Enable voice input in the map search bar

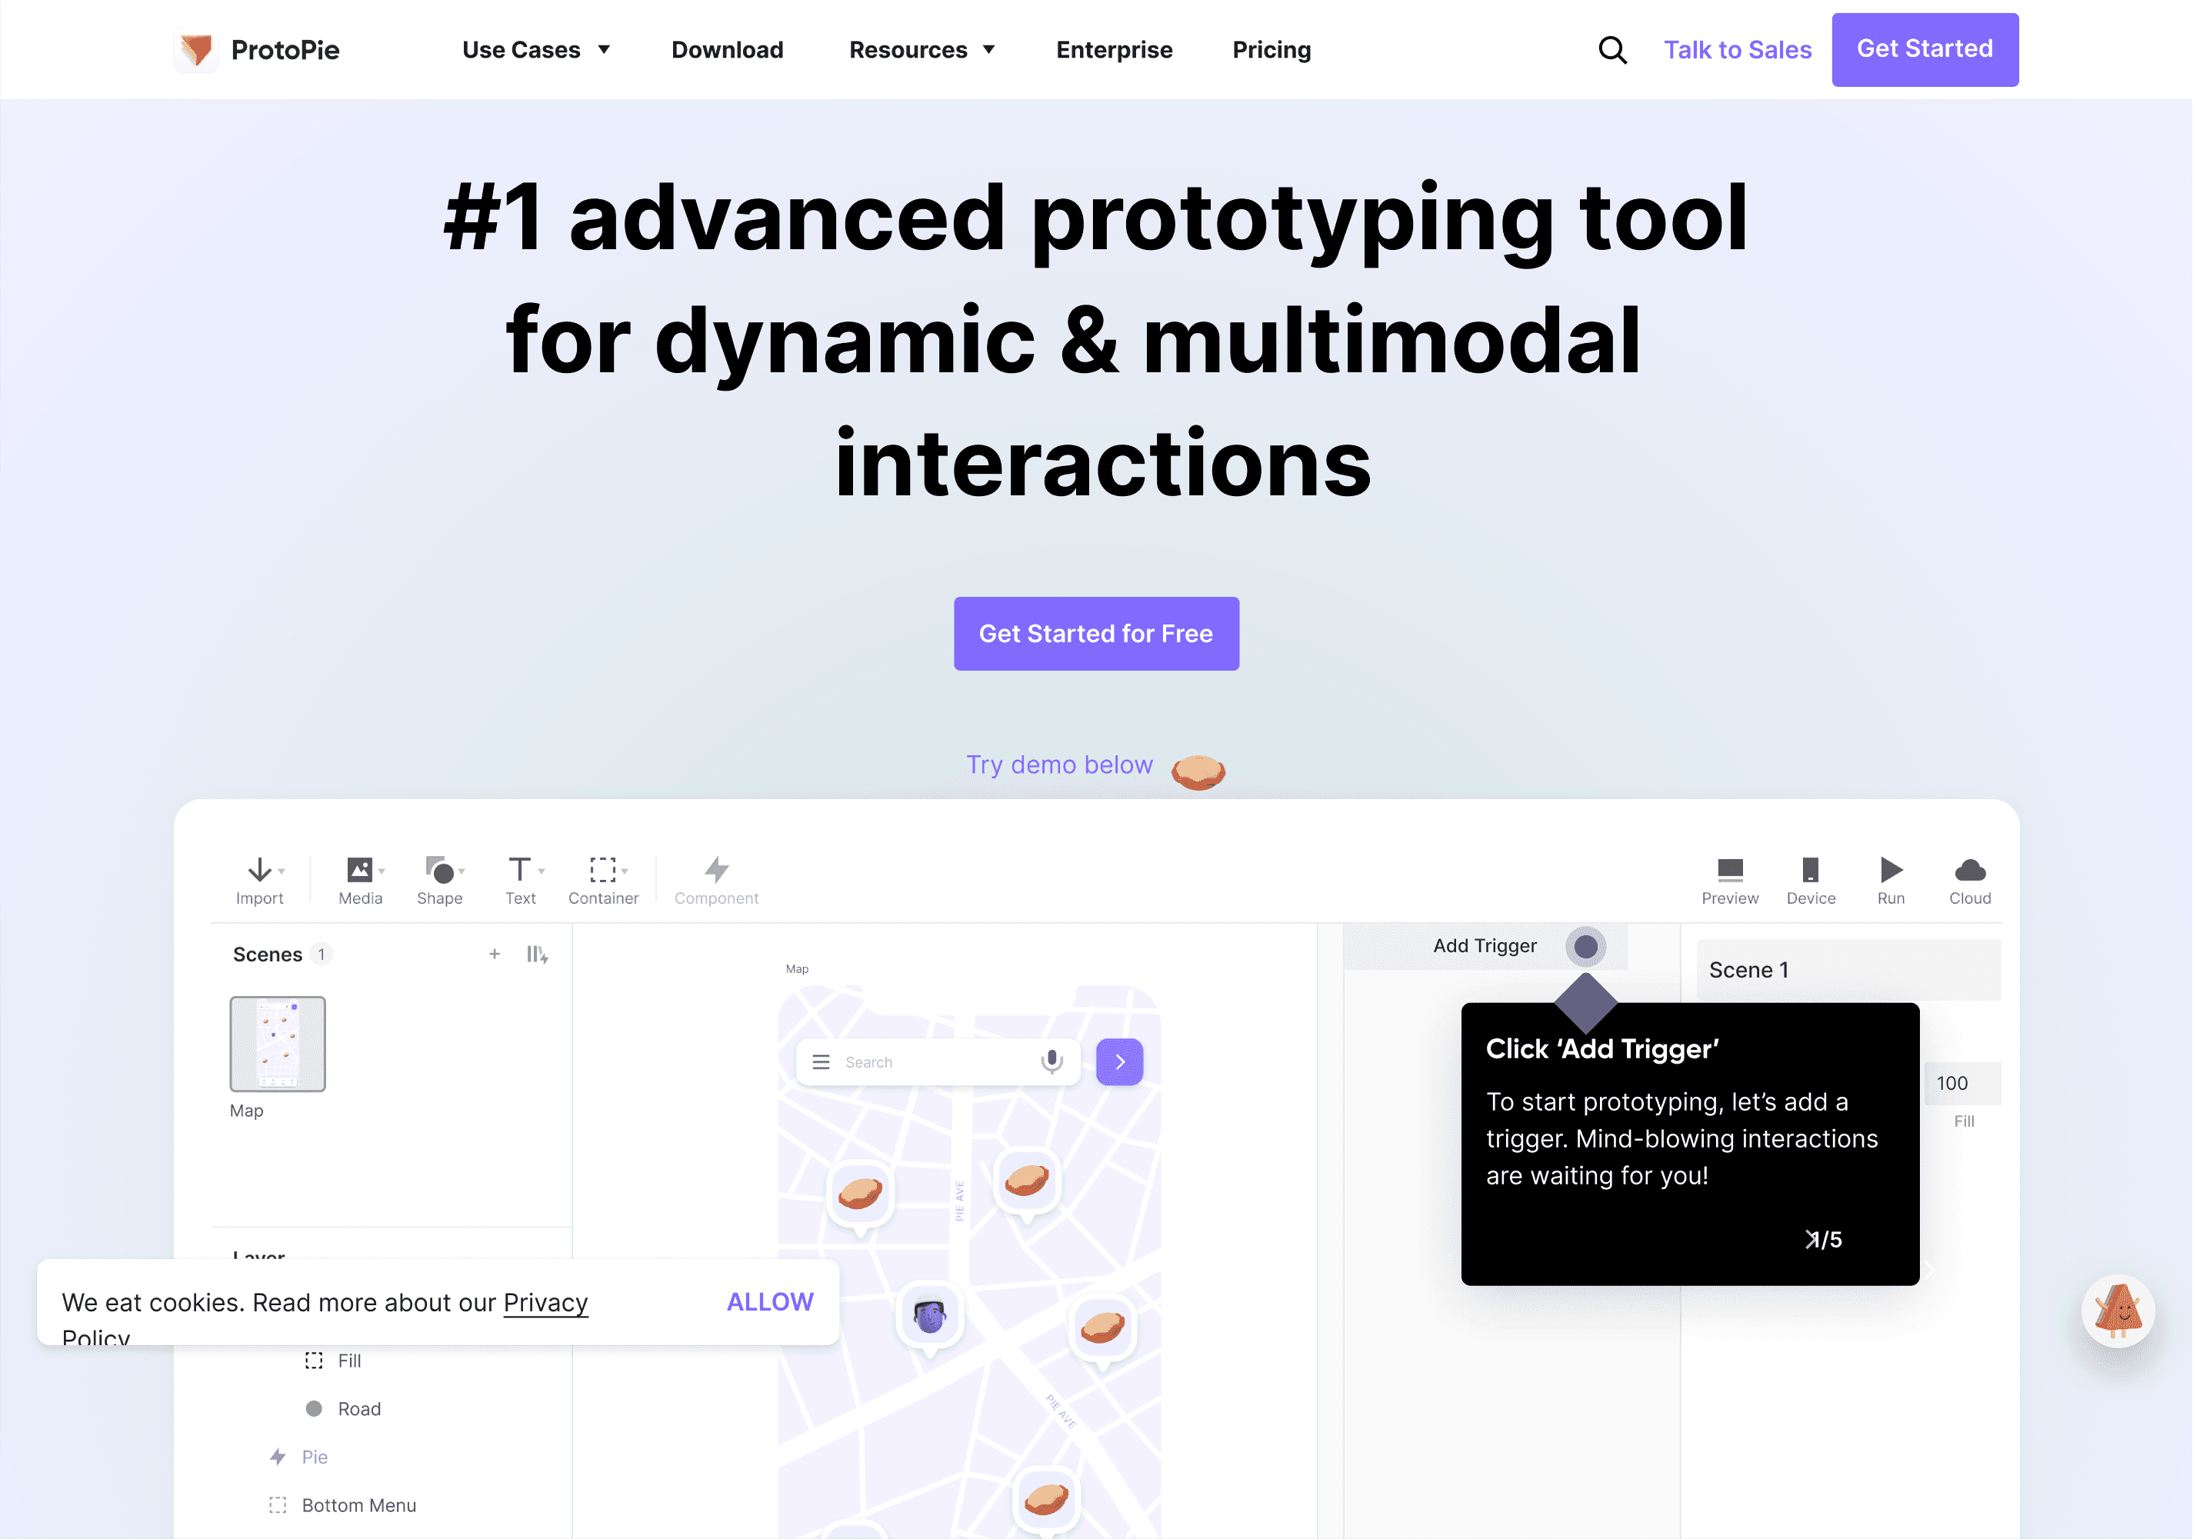(1051, 1061)
